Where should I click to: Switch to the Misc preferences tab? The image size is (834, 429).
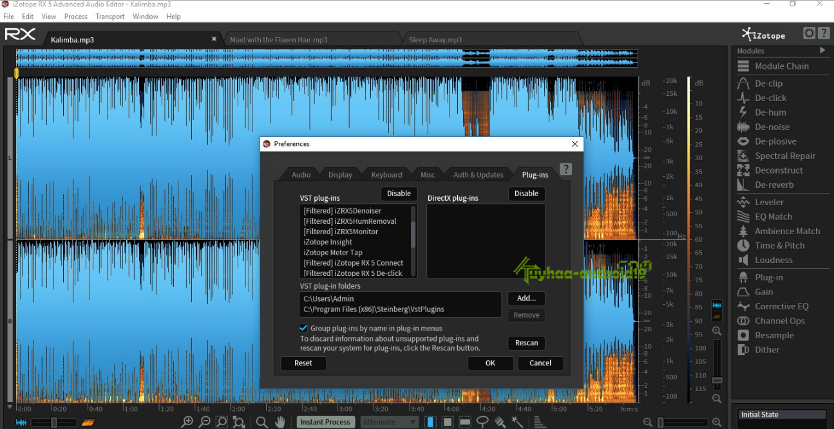[428, 174]
